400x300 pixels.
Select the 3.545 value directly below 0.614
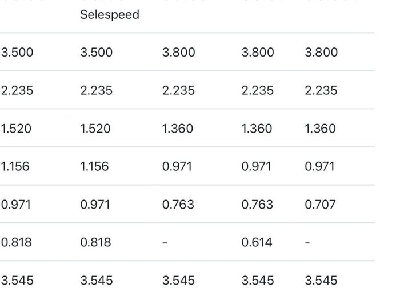coord(258,281)
